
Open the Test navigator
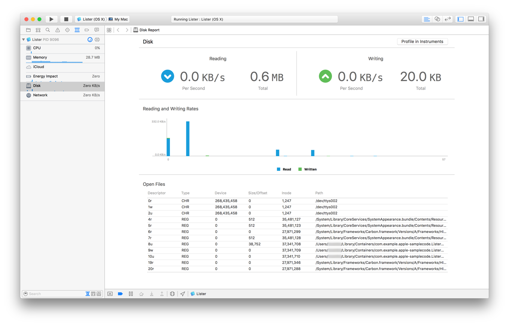coord(67,30)
